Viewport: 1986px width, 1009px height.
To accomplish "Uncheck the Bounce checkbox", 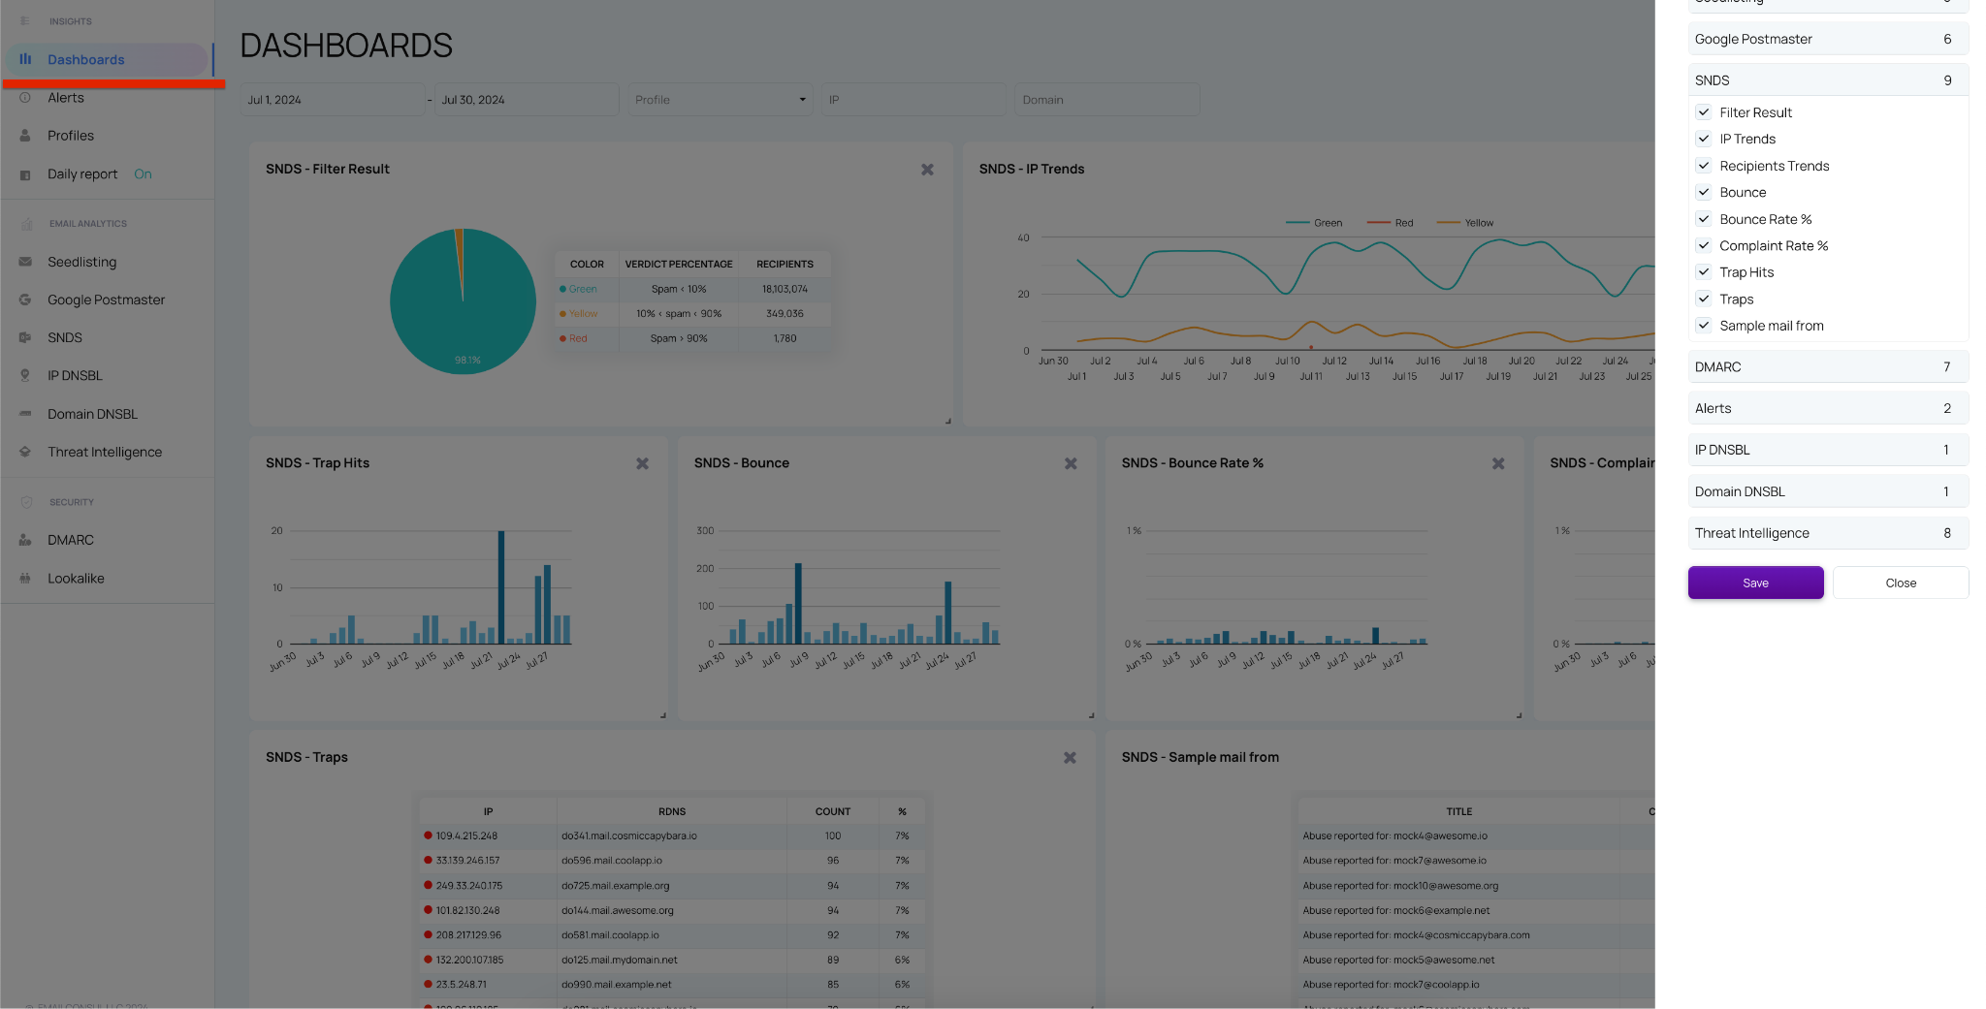I will pyautogui.click(x=1703, y=192).
